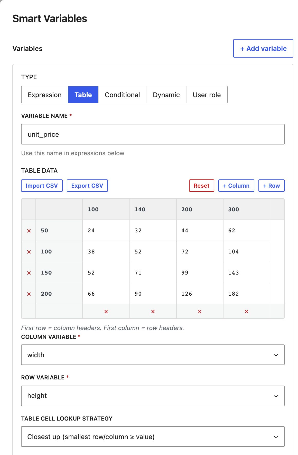Remove the column headed 140
Image resolution: width=298 pixels, height=455 pixels.
pyautogui.click(x=153, y=311)
